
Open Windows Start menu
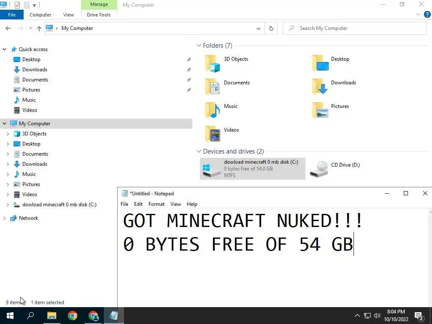click(x=10, y=316)
